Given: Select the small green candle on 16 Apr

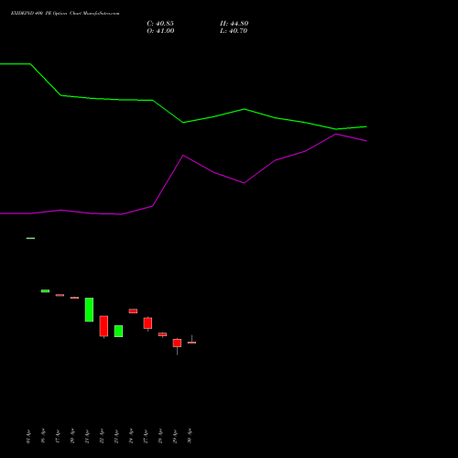Looking at the screenshot, I should [45, 291].
